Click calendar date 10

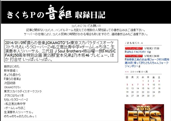[154, 85]
